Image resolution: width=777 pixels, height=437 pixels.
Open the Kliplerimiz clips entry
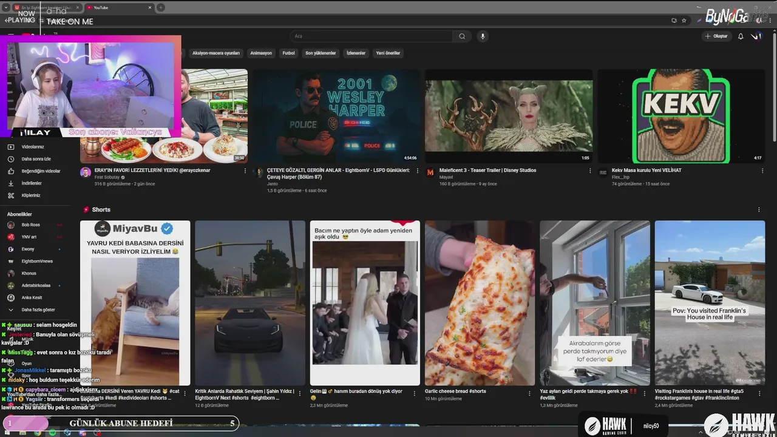coord(31,195)
